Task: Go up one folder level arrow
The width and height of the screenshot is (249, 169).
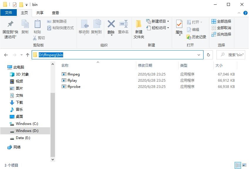Action: point(28,55)
